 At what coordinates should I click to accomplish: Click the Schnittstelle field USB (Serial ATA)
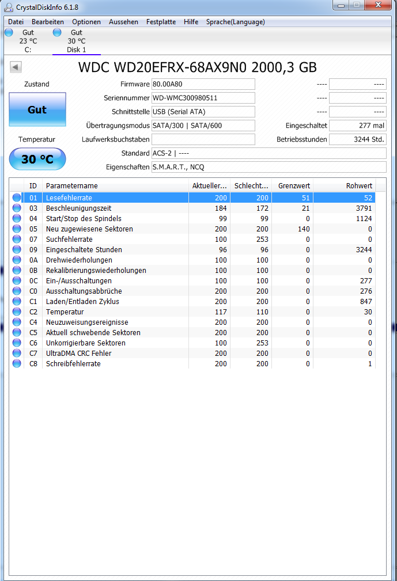tap(203, 112)
